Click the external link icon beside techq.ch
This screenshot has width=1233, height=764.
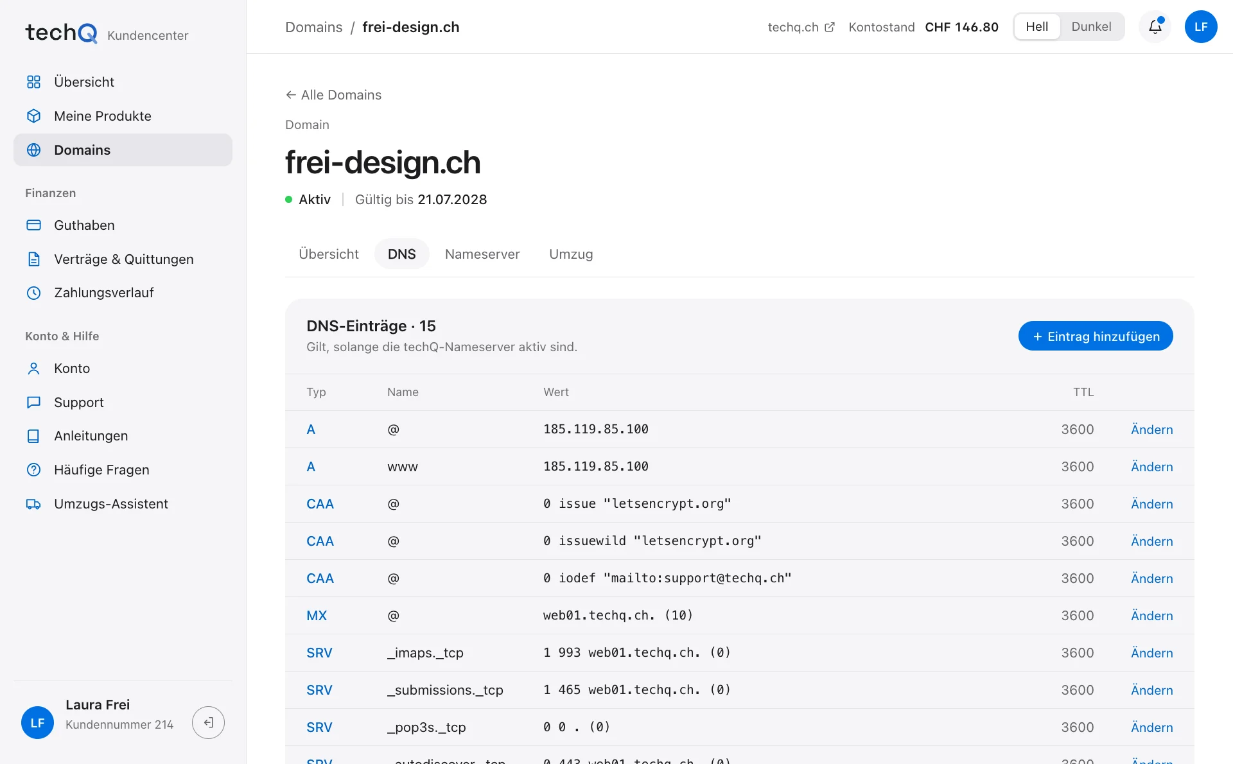[x=830, y=27]
